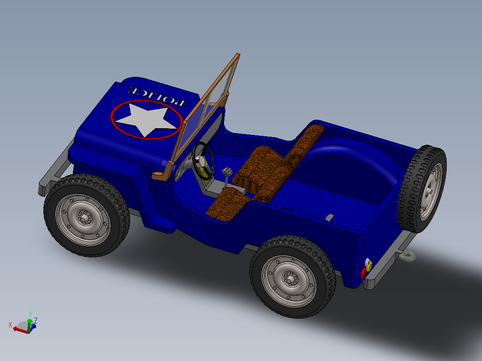The image size is (482, 361).
Task: Select the POLICE text on the hood
Action: pos(156,97)
